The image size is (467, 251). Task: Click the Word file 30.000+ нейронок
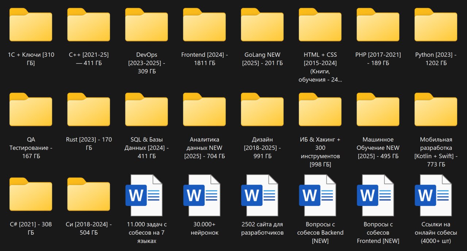204,195
